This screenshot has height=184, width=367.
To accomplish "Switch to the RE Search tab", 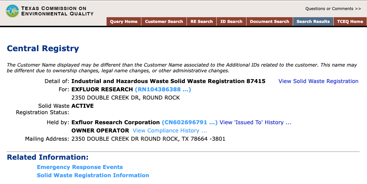I will click(202, 21).
